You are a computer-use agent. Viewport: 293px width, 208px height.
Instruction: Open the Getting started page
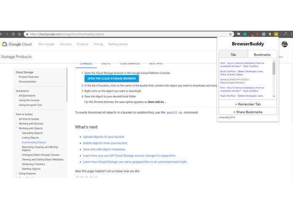[x=118, y=44]
